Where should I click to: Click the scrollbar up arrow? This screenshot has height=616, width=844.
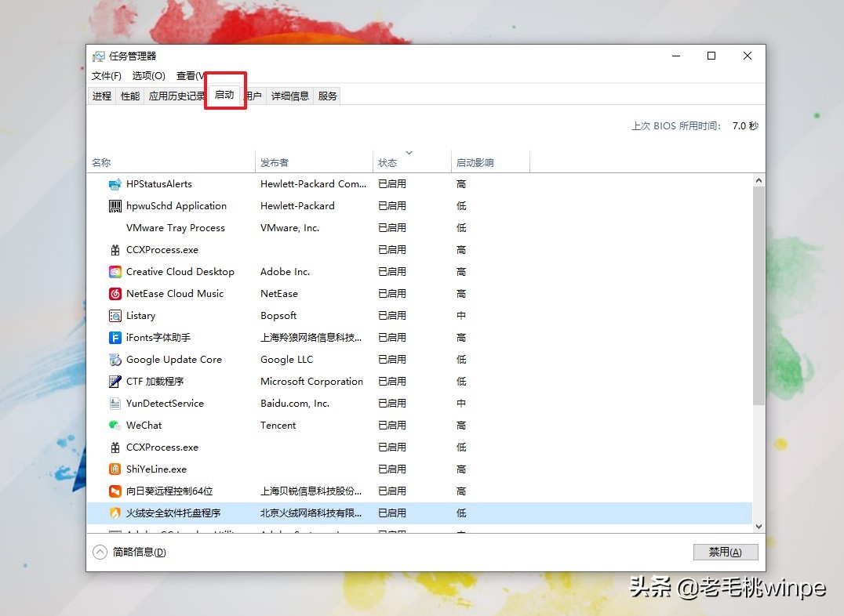[x=759, y=181]
